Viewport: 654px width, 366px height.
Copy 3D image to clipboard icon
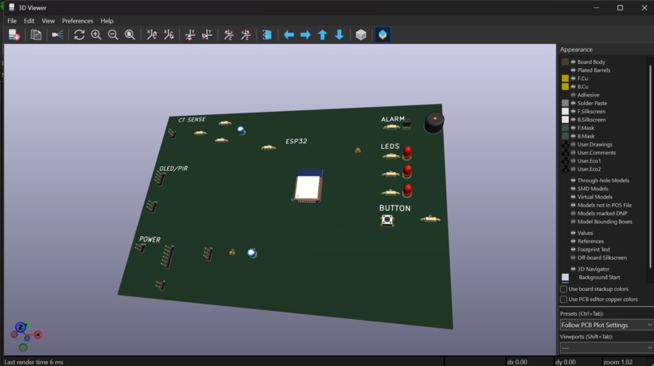pos(37,35)
